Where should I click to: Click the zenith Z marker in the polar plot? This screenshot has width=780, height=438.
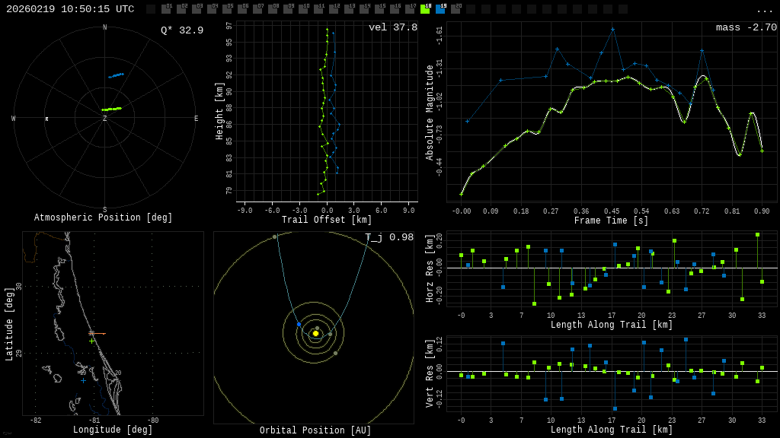click(x=105, y=119)
